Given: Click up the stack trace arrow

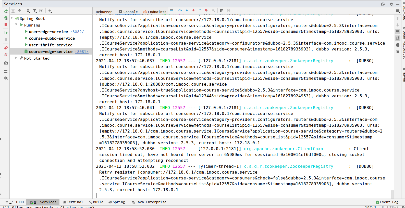Looking at the screenshot, I should [x=398, y=18].
